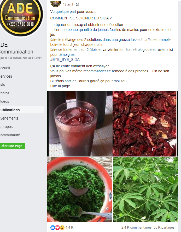Open the cassava leaves plant photo
The height and width of the screenshot is (232, 181).
tap(145, 190)
